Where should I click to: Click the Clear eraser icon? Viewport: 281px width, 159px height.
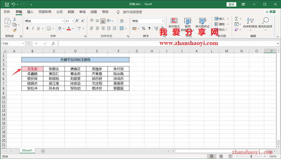236,29
